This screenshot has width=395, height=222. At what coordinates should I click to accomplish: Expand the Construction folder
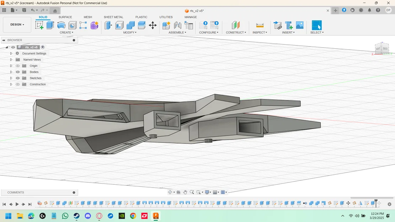pyautogui.click(x=11, y=84)
